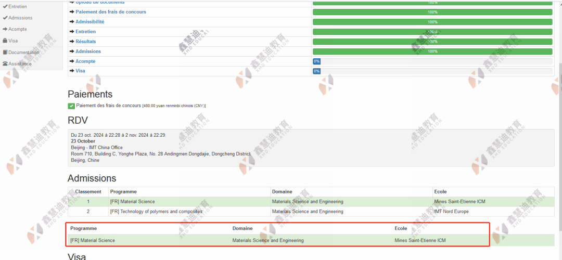Open the Visa step link in progress list
562x260 pixels.
[x=80, y=71]
